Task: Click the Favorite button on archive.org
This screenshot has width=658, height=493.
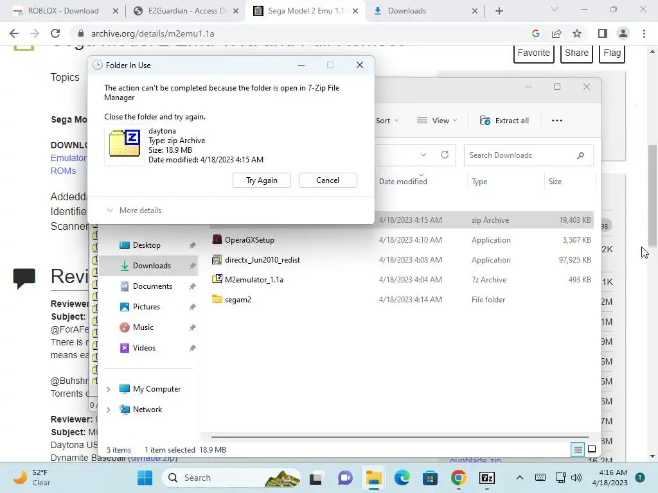Action: (534, 53)
